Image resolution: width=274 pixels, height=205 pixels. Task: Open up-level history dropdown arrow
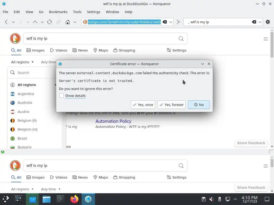42,22
